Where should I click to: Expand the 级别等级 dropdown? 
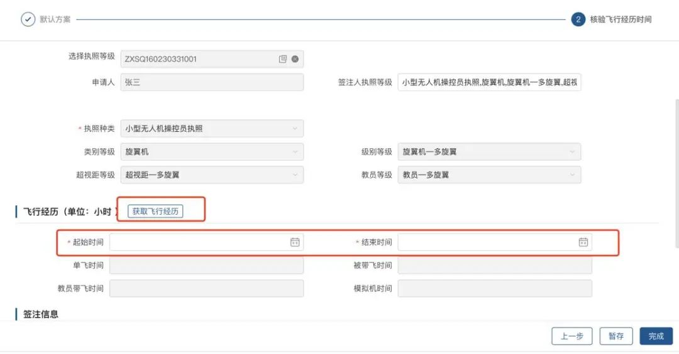point(489,152)
